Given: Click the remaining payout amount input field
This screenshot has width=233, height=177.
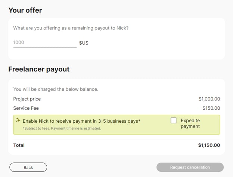Looking at the screenshot, I should point(45,42).
